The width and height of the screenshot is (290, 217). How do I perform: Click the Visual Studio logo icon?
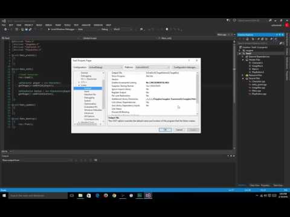click(4, 20)
